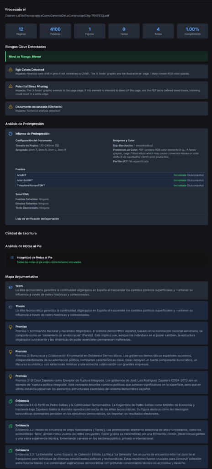Screen dimensions: 212x469
Task: Click the TESIS graduation cap icon
Action: (11, 287)
